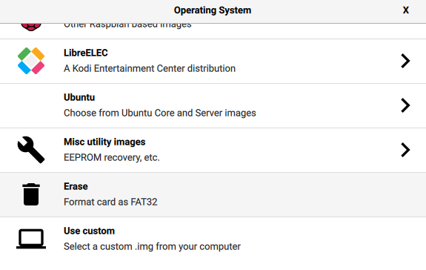Click the partially visible Raspberry Pi logo
The height and width of the screenshot is (270, 426).
coord(31,27)
